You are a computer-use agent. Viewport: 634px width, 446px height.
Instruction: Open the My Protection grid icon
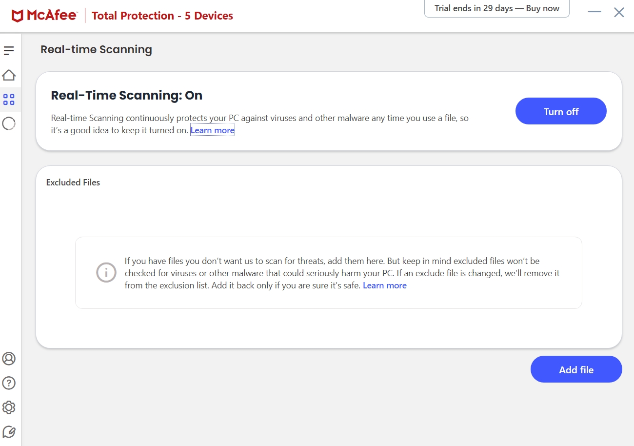[9, 100]
